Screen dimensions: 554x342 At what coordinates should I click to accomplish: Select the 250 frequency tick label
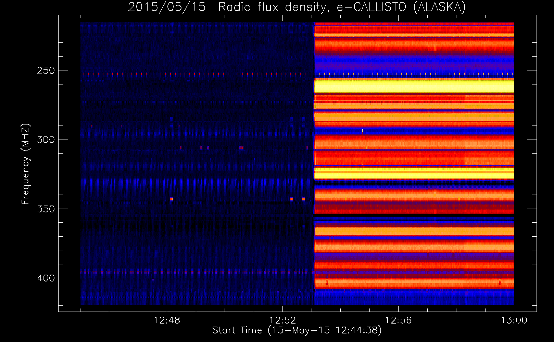46,70
